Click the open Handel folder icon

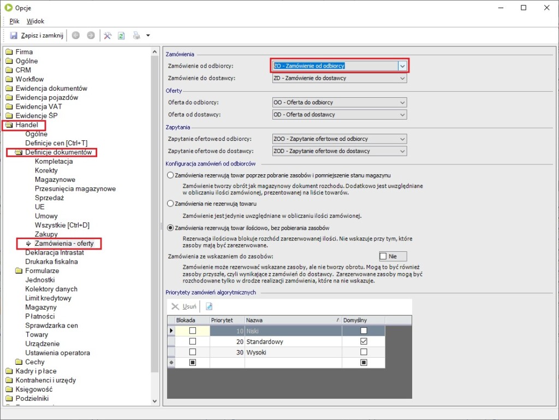[9, 125]
